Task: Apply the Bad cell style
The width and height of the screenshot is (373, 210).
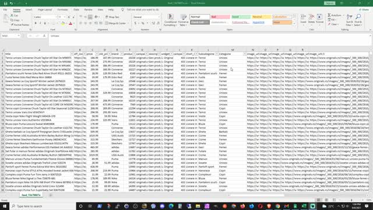Action: pyautogui.click(x=220, y=17)
